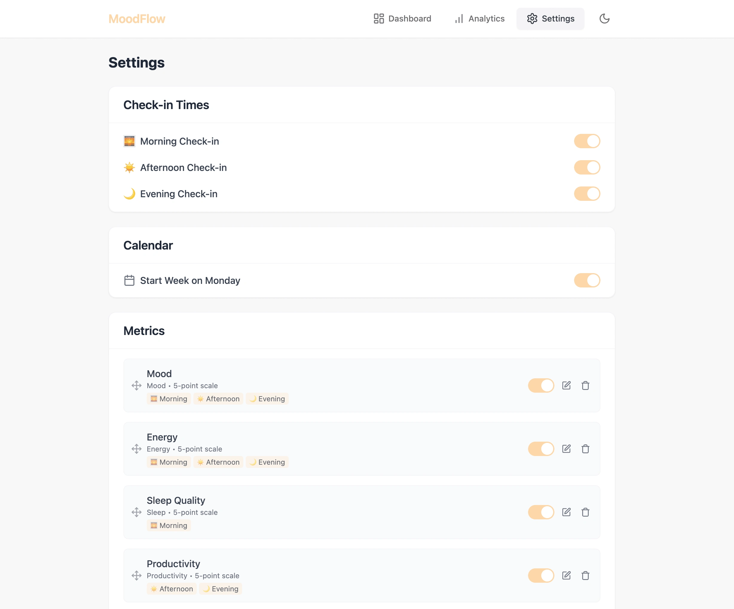The image size is (734, 609).
Task: Select the Settings nav button
Action: pyautogui.click(x=550, y=19)
